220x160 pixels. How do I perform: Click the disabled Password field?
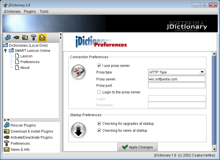[177, 105]
